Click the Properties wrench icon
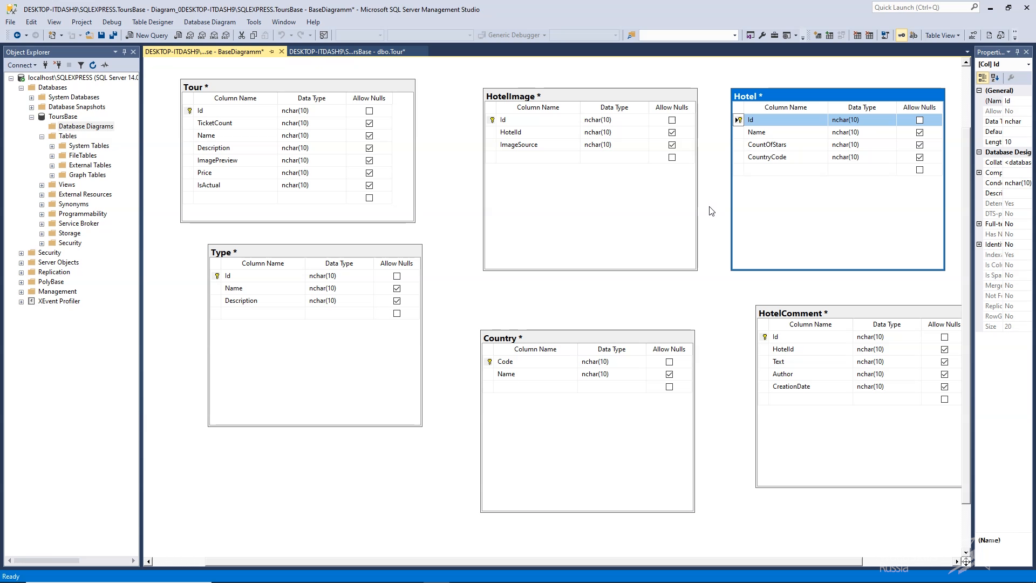Image resolution: width=1036 pixels, height=583 pixels. click(x=762, y=35)
